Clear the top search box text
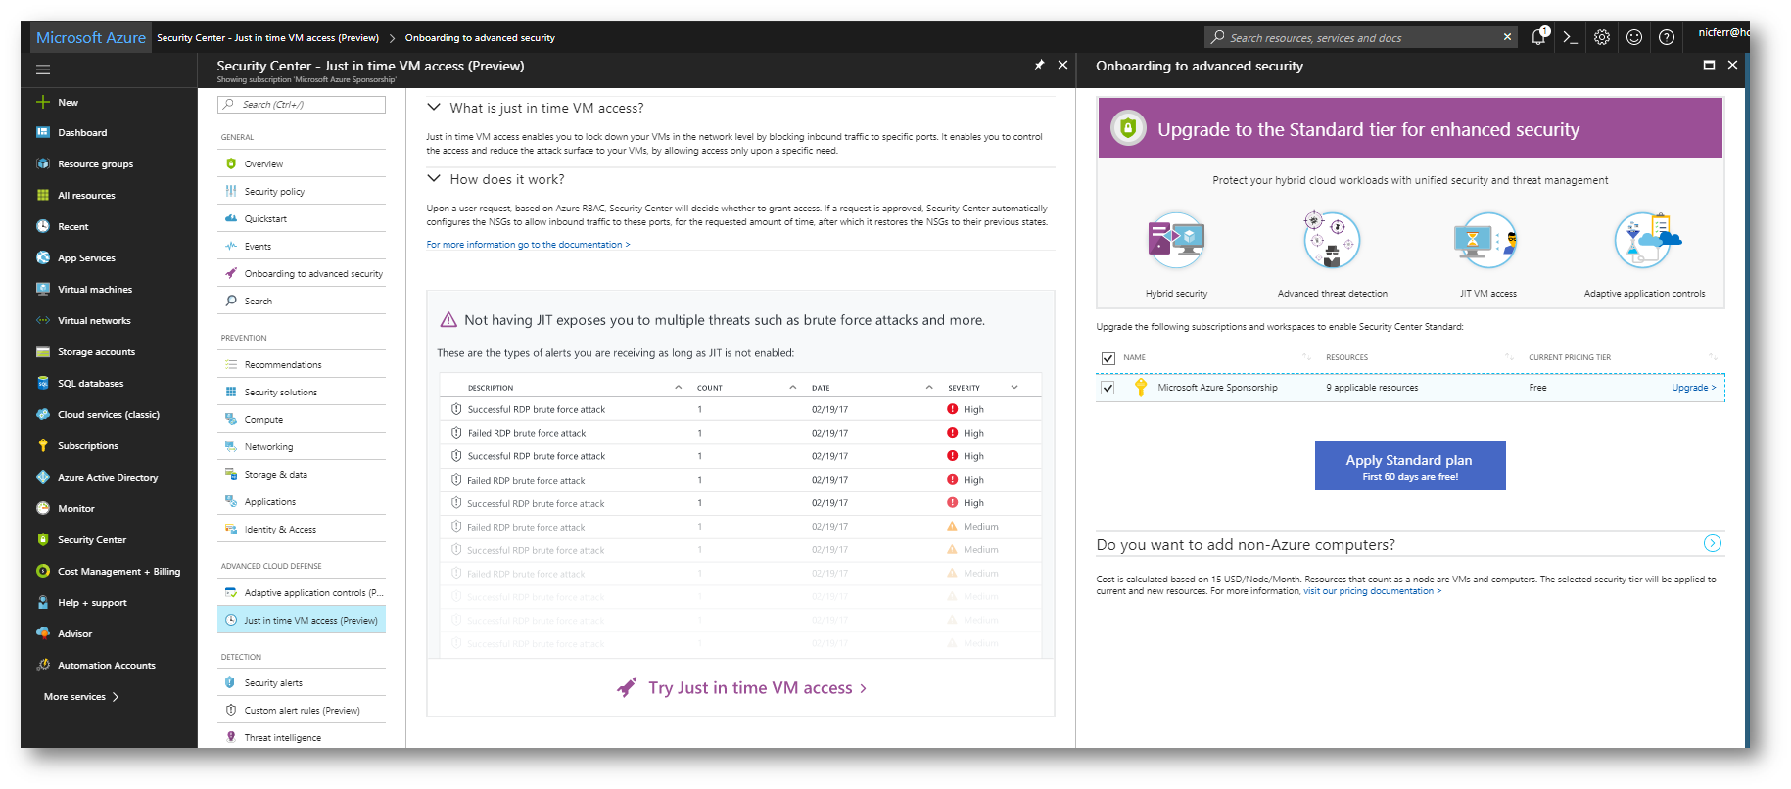Image resolution: width=1791 pixels, height=789 pixels. coord(1508,37)
